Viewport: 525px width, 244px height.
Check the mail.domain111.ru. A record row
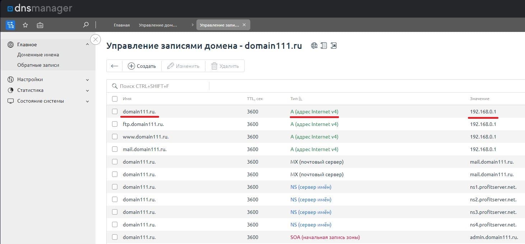point(115,149)
